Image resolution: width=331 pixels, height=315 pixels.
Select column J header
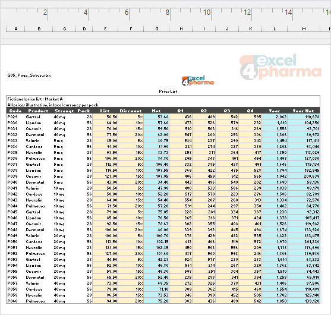pos(227,29)
